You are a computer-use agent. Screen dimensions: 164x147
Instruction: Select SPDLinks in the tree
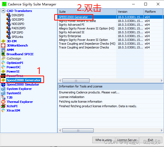pos(17,37)
